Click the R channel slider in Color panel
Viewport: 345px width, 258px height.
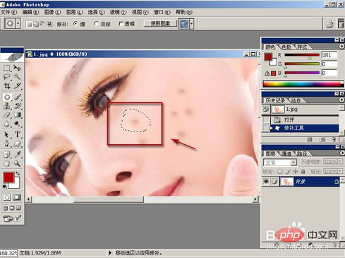pyautogui.click(x=302, y=55)
